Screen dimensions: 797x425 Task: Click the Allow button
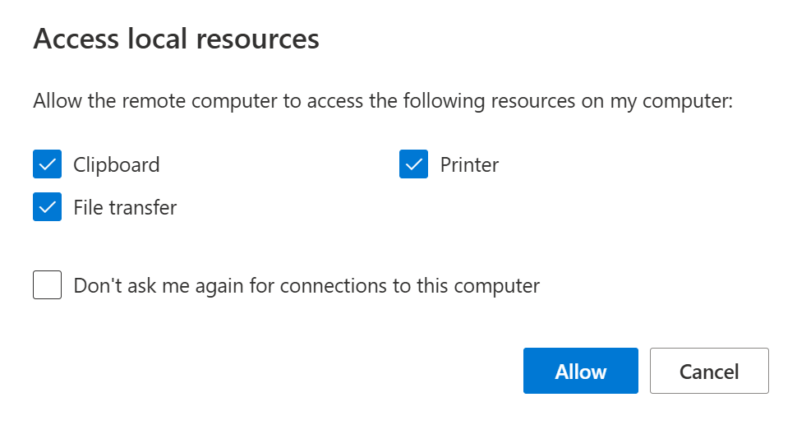[x=580, y=371]
